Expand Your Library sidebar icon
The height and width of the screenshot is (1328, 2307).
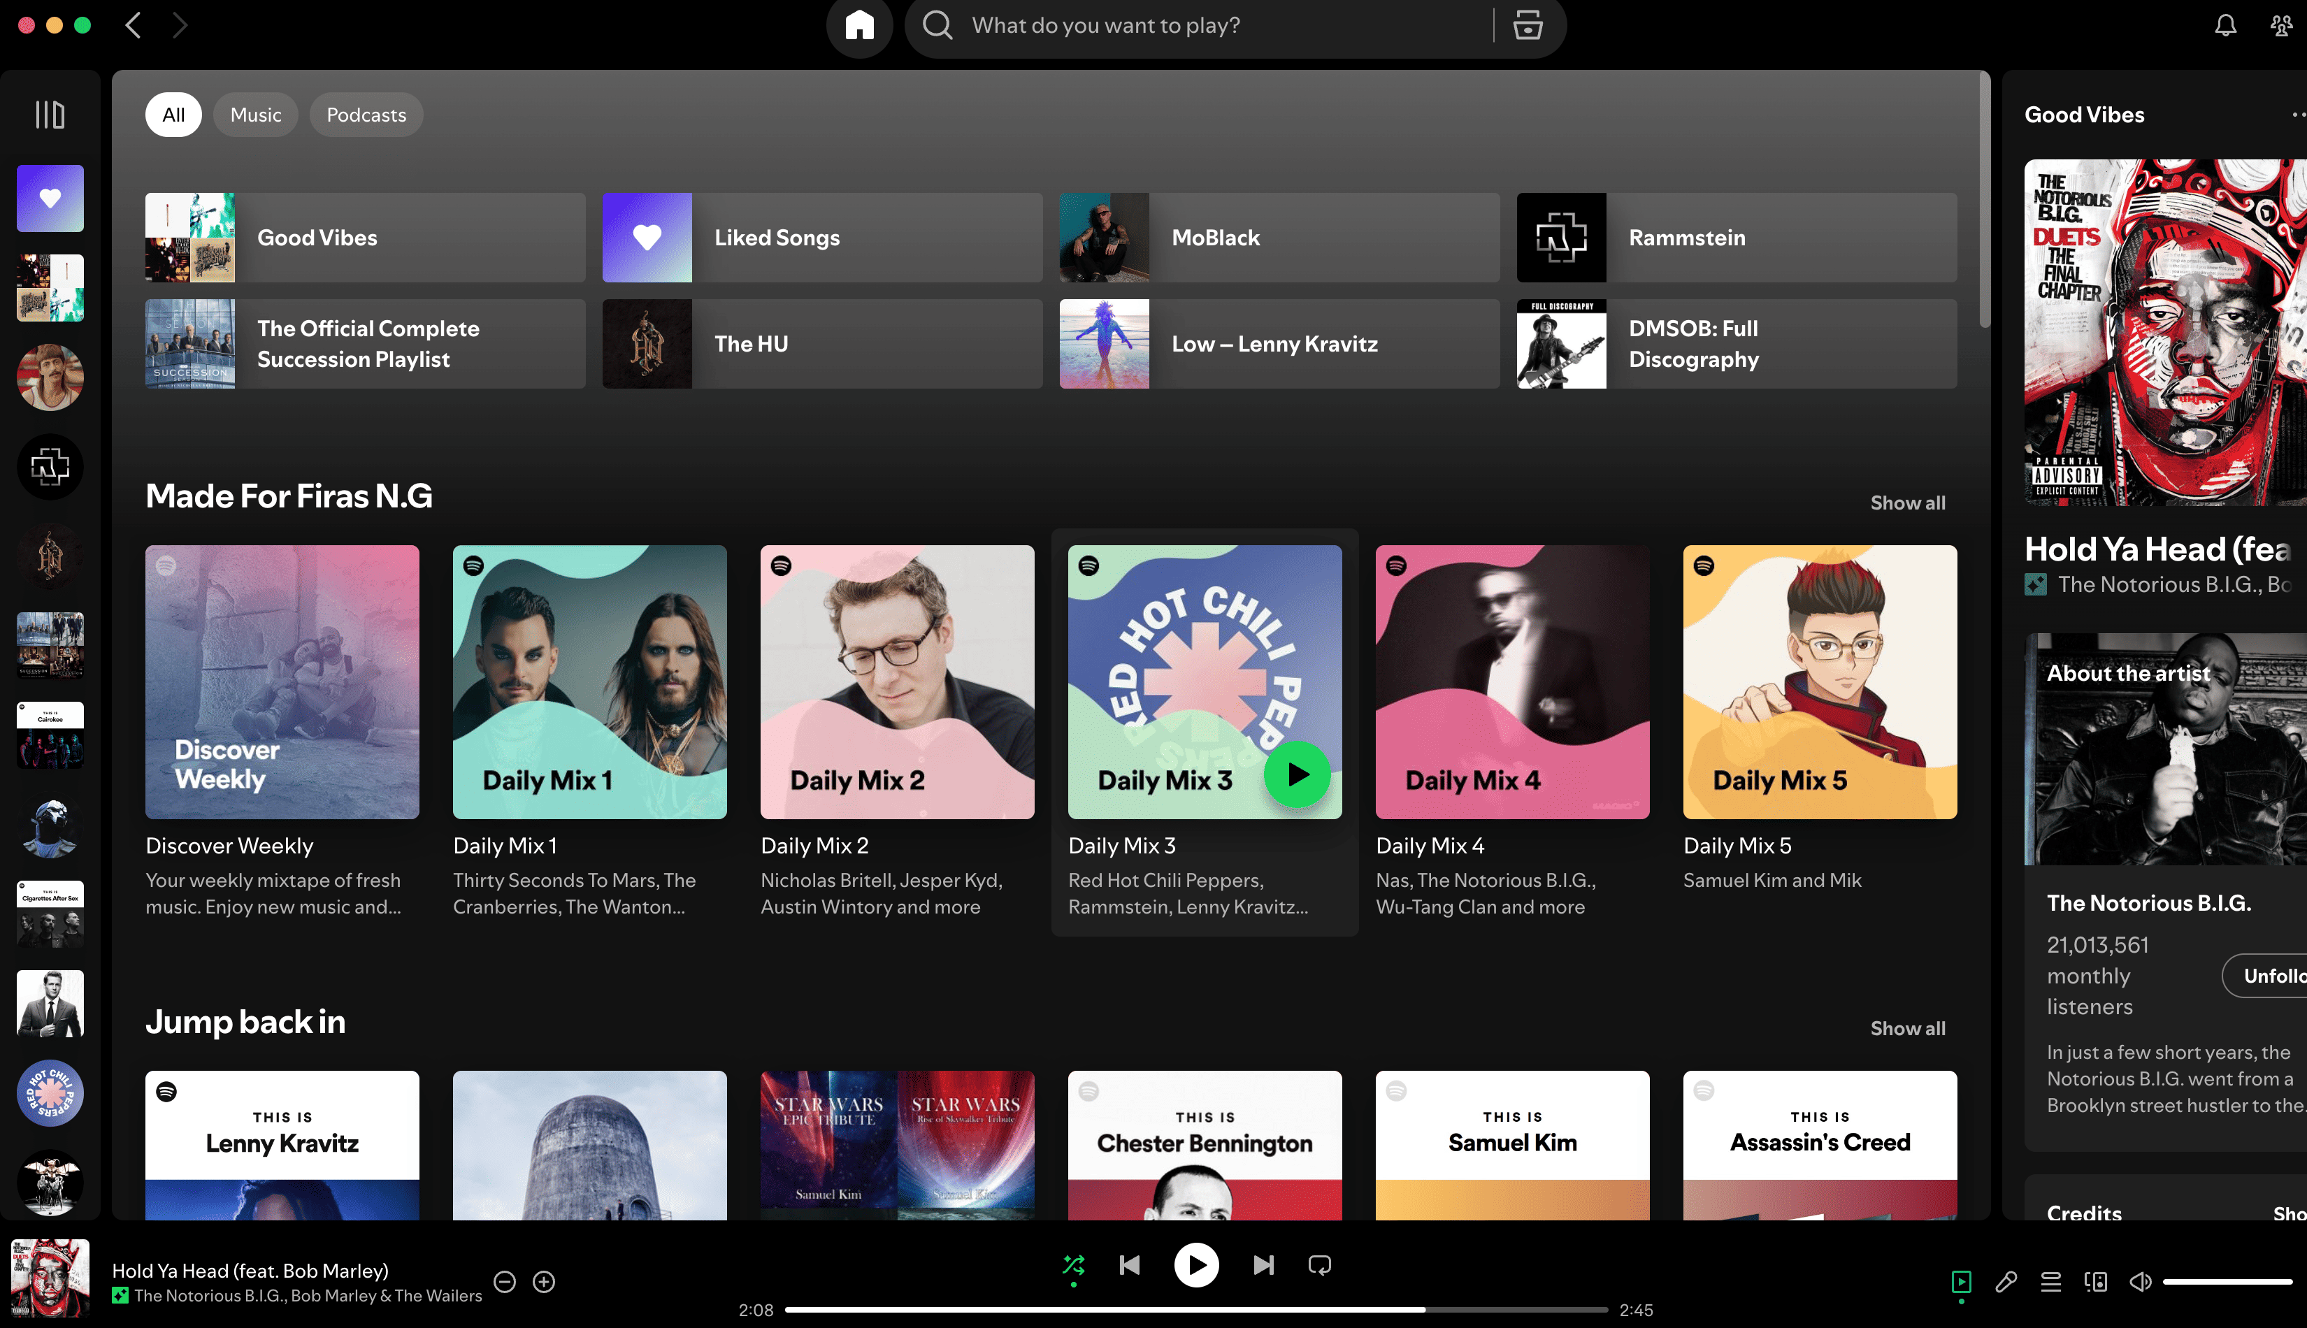point(50,115)
